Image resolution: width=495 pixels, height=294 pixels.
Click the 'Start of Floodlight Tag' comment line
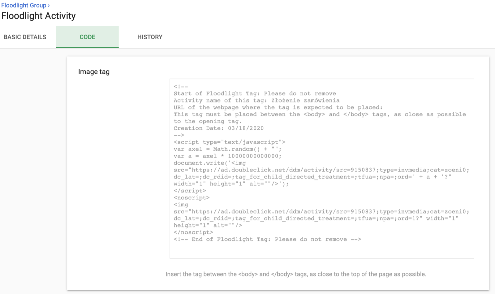(255, 93)
